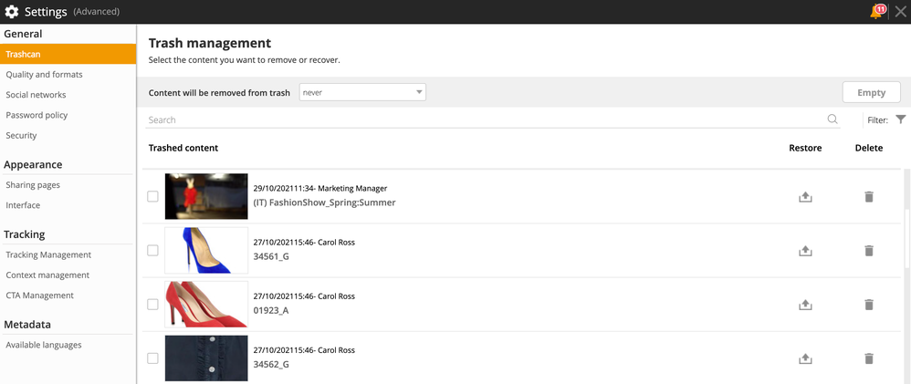Go to Password policy section
911x384 pixels.
[x=37, y=115]
